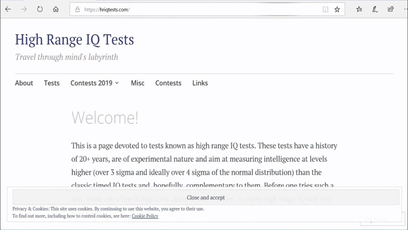
Task: Click the tagline Travel through mind's labyrinth
Action: (67, 57)
